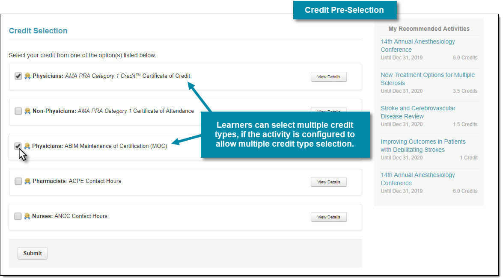Enable the Pharmacists ACPE Contact Hours checkbox
This screenshot has width=503, height=280.
click(x=18, y=181)
